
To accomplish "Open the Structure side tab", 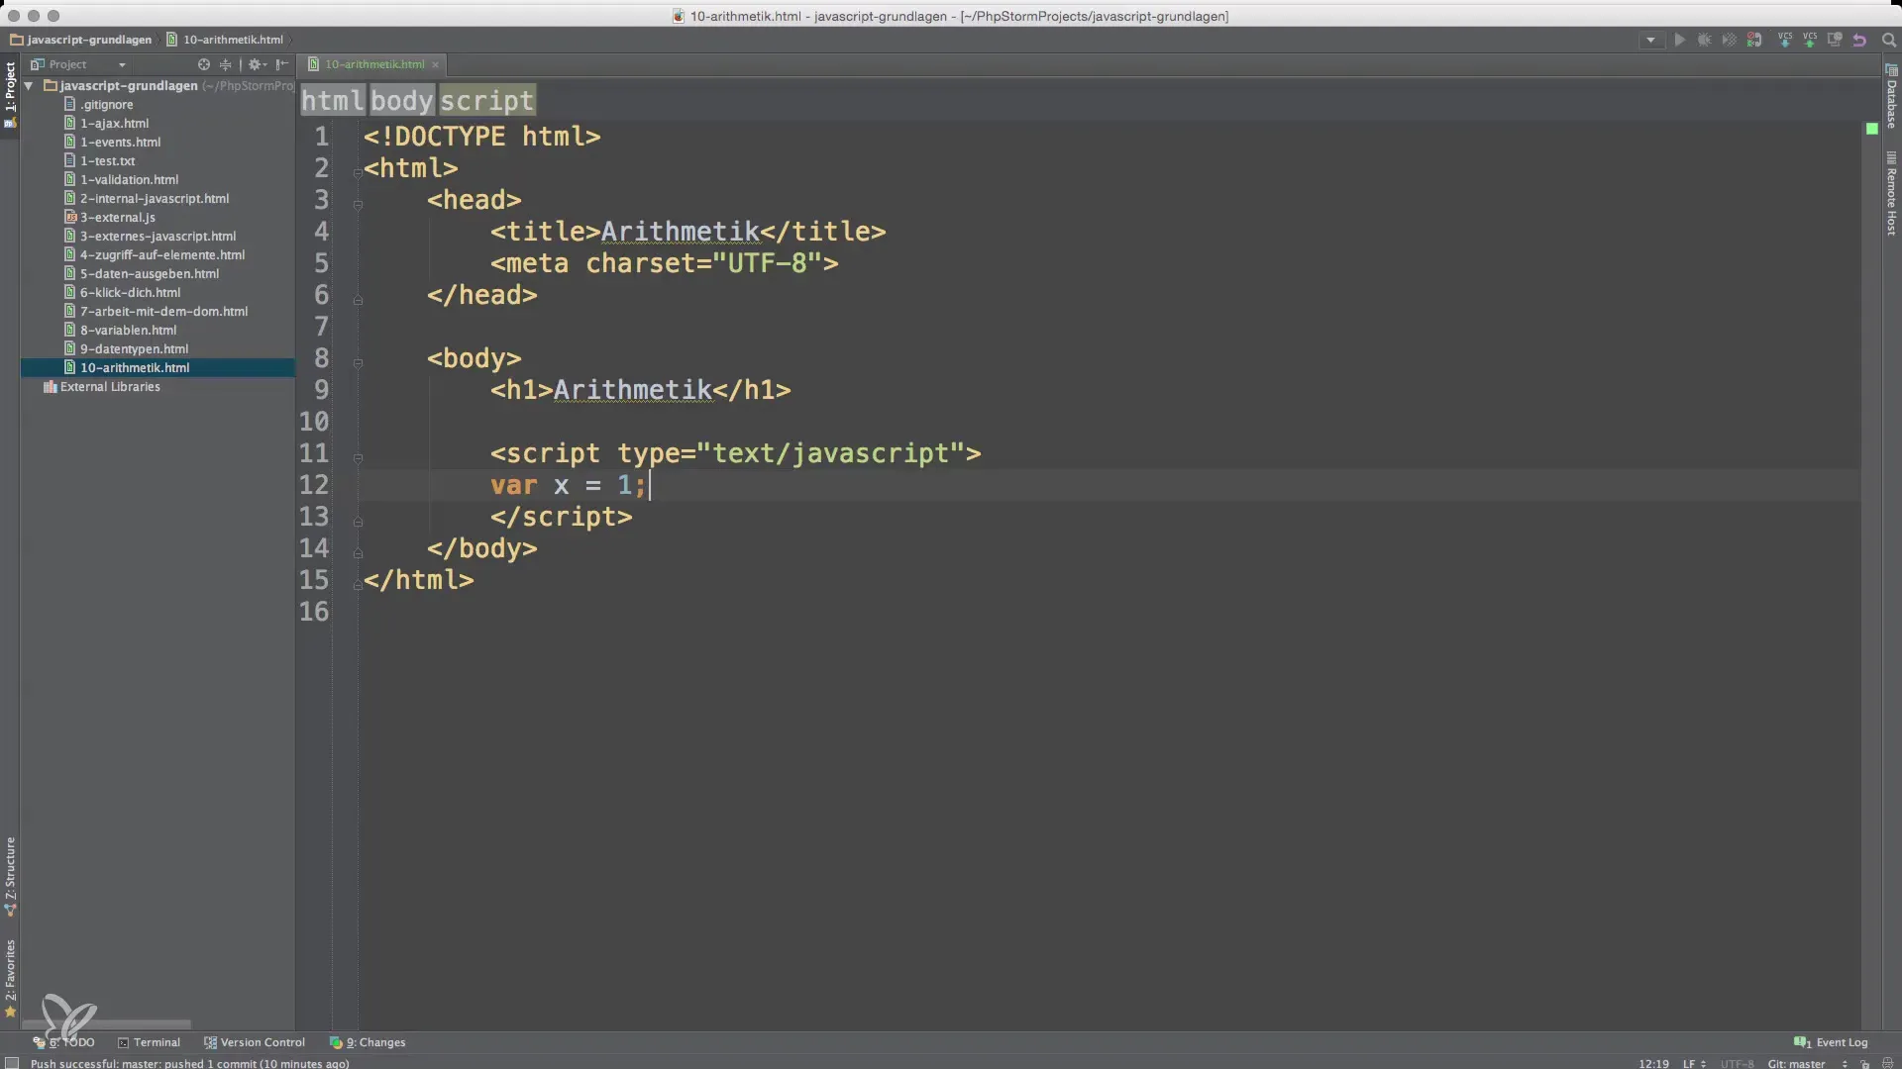I will click(10, 876).
